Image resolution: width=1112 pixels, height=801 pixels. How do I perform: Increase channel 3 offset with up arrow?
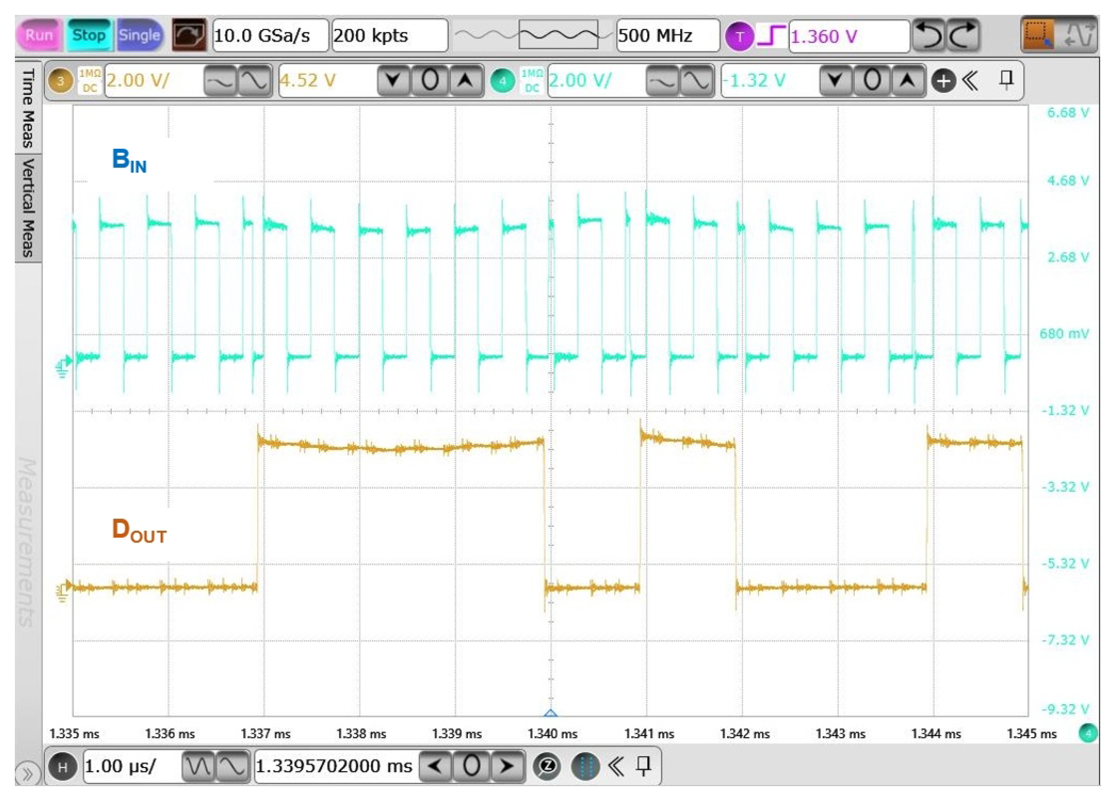[x=465, y=81]
